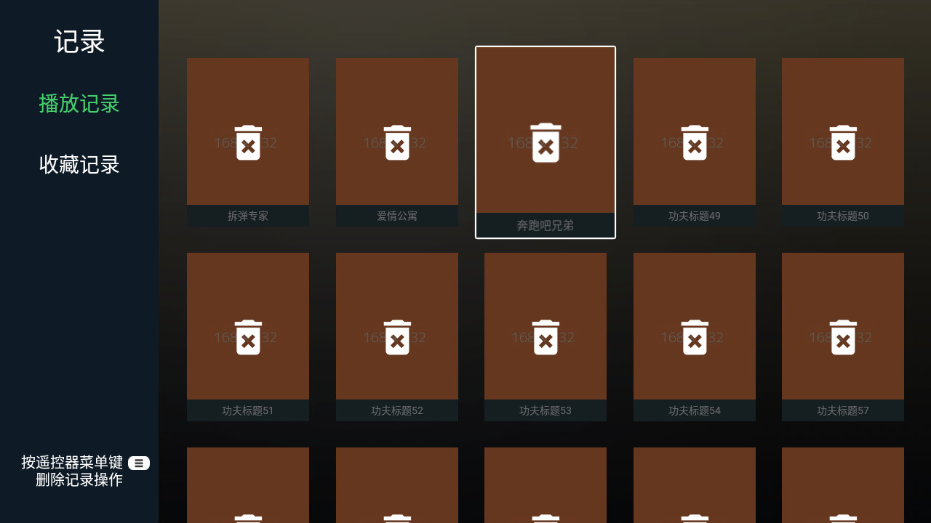Screen dimensions: 931x523
Task: Tap the trash icon on 功夫标题49
Action: (695, 142)
